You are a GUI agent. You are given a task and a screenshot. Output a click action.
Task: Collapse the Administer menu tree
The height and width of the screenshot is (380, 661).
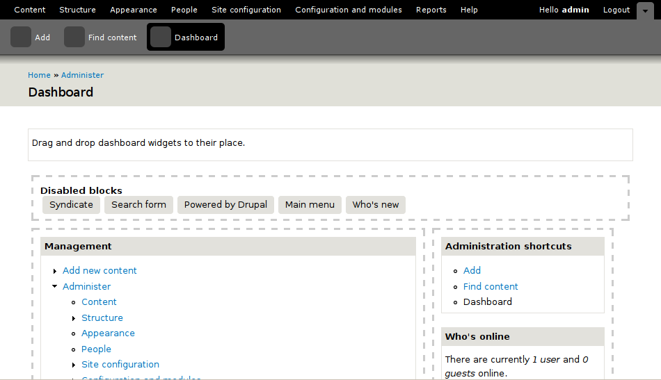(x=55, y=286)
